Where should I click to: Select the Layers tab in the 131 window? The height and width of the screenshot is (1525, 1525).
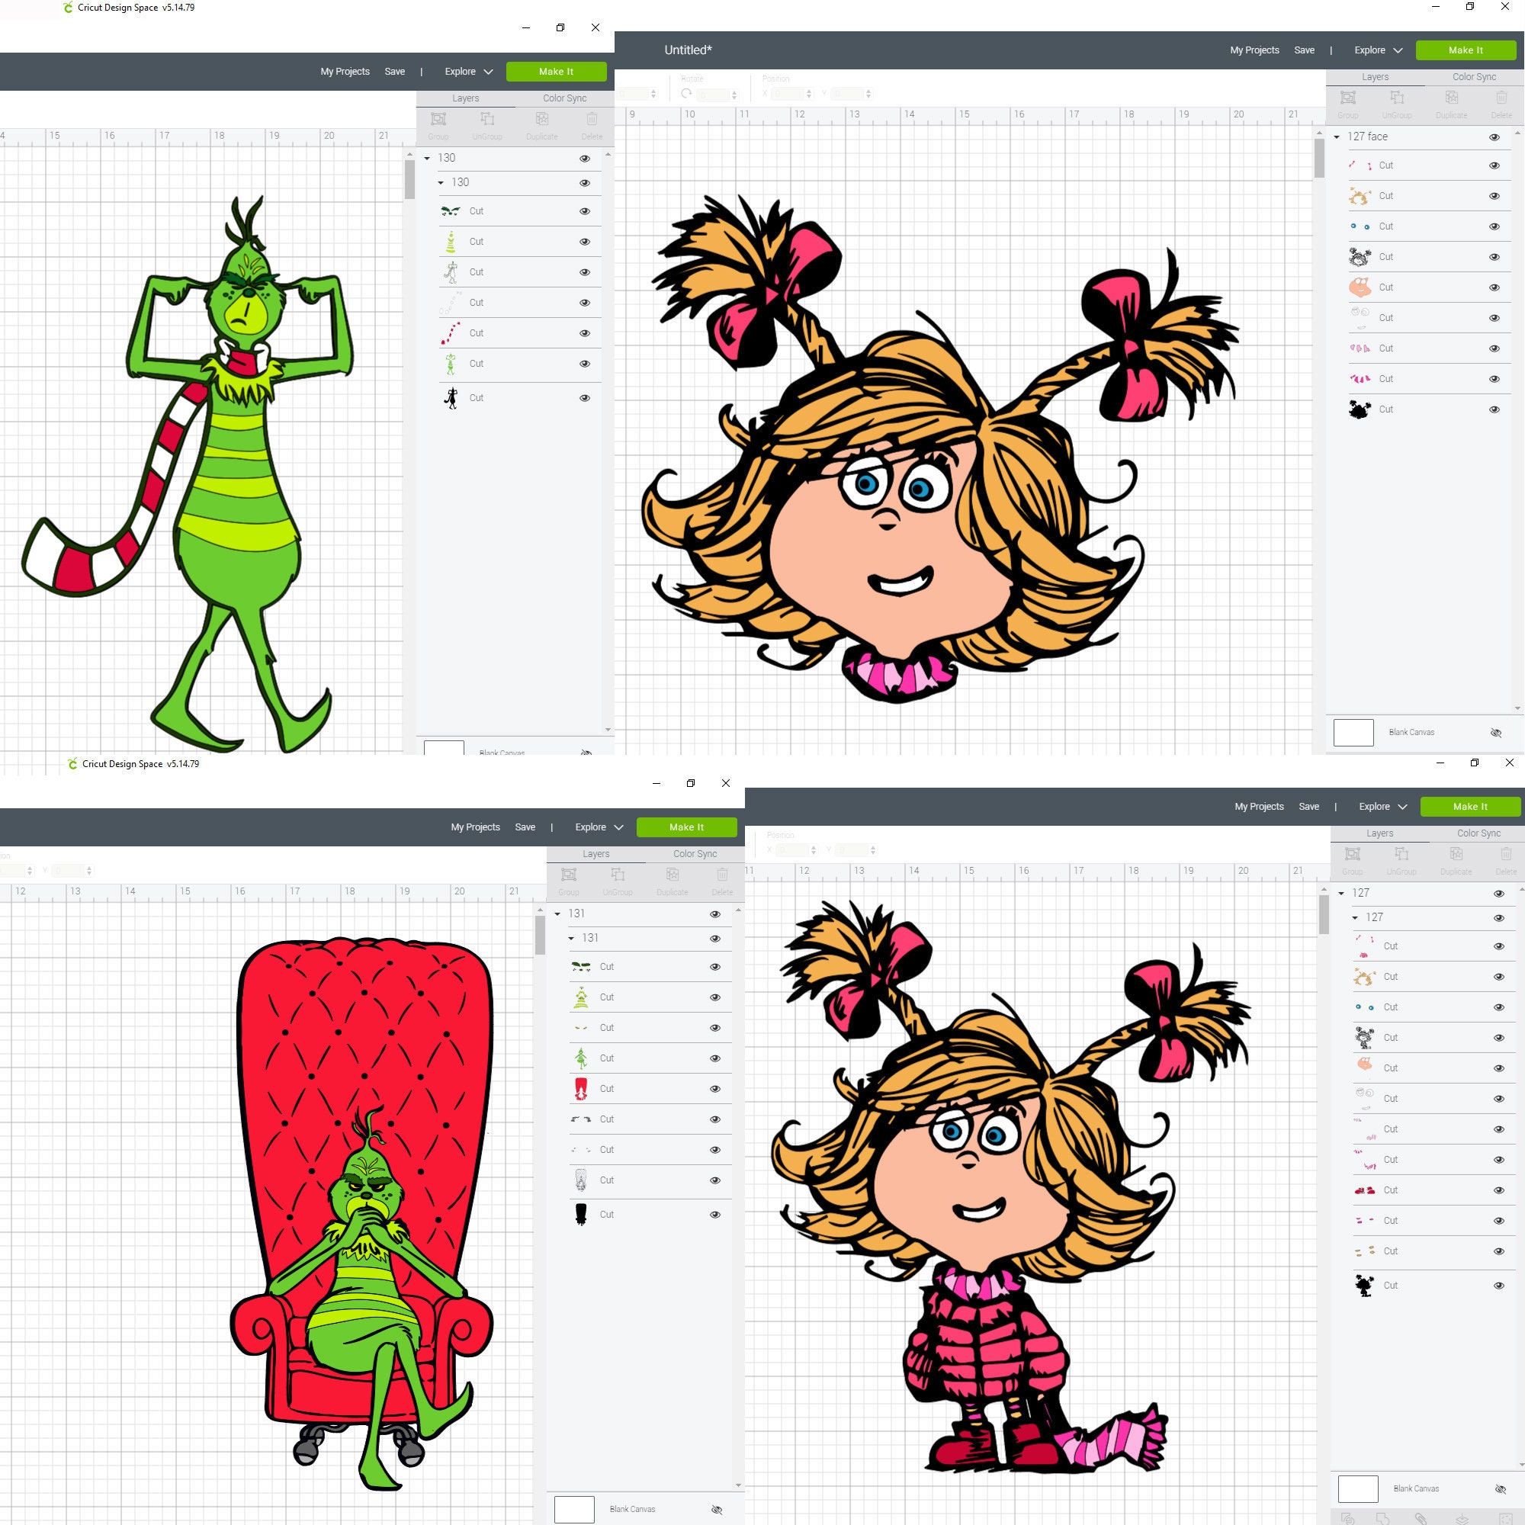coord(596,853)
